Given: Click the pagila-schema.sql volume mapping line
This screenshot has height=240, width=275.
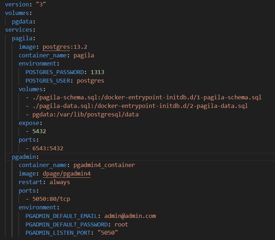Looking at the screenshot, I should (147, 98).
